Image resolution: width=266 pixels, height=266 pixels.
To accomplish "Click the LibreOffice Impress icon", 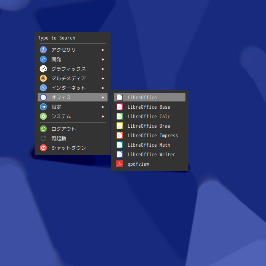I will click(x=120, y=135).
